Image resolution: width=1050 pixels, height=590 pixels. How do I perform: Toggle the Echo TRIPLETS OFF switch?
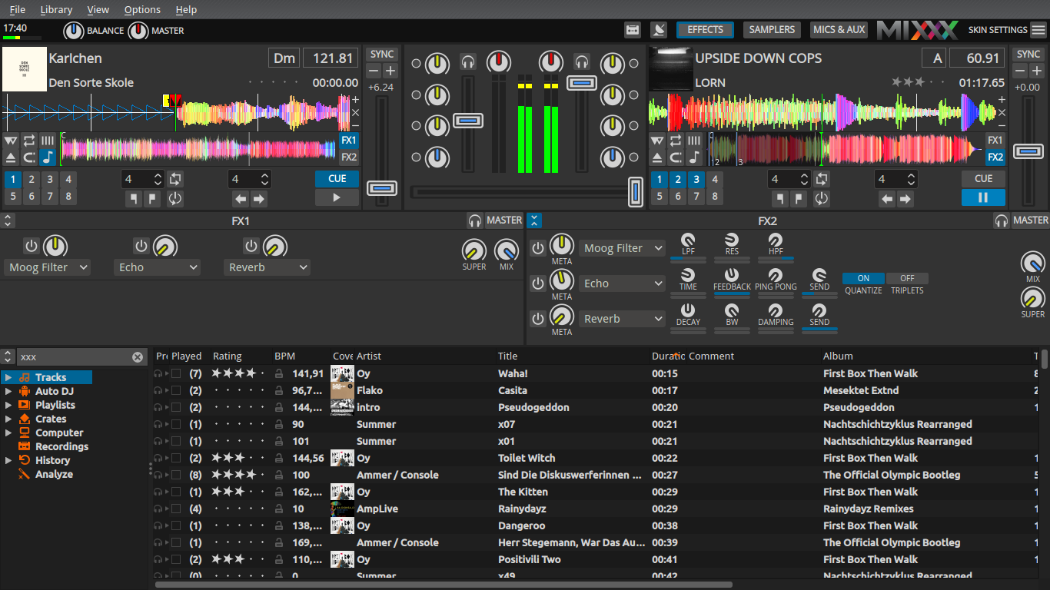coord(907,278)
